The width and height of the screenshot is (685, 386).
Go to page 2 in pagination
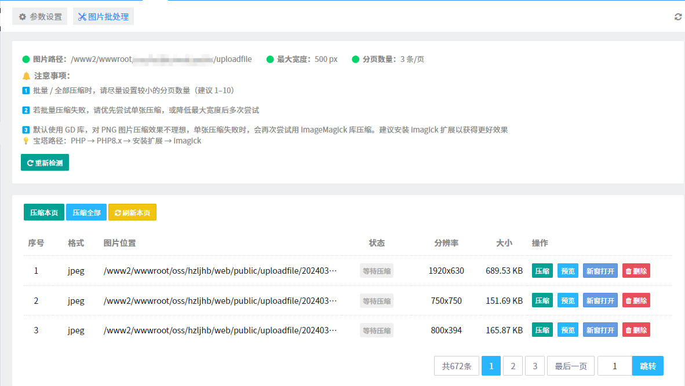[513, 366]
